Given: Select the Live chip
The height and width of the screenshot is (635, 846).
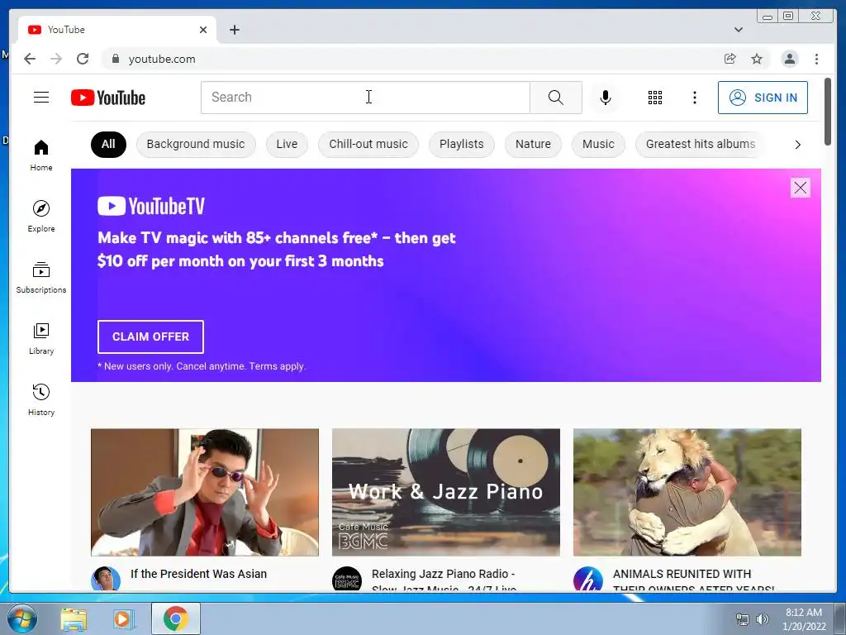Looking at the screenshot, I should [x=287, y=144].
